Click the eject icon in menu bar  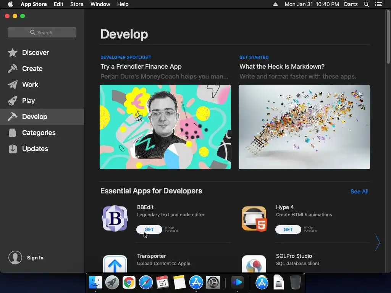276,4
